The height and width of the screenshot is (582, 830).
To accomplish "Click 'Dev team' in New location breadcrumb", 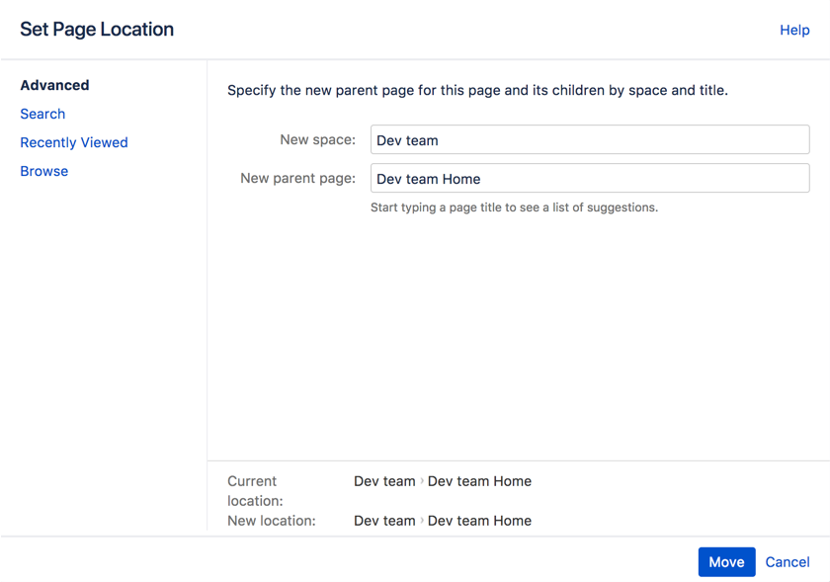I will click(384, 521).
